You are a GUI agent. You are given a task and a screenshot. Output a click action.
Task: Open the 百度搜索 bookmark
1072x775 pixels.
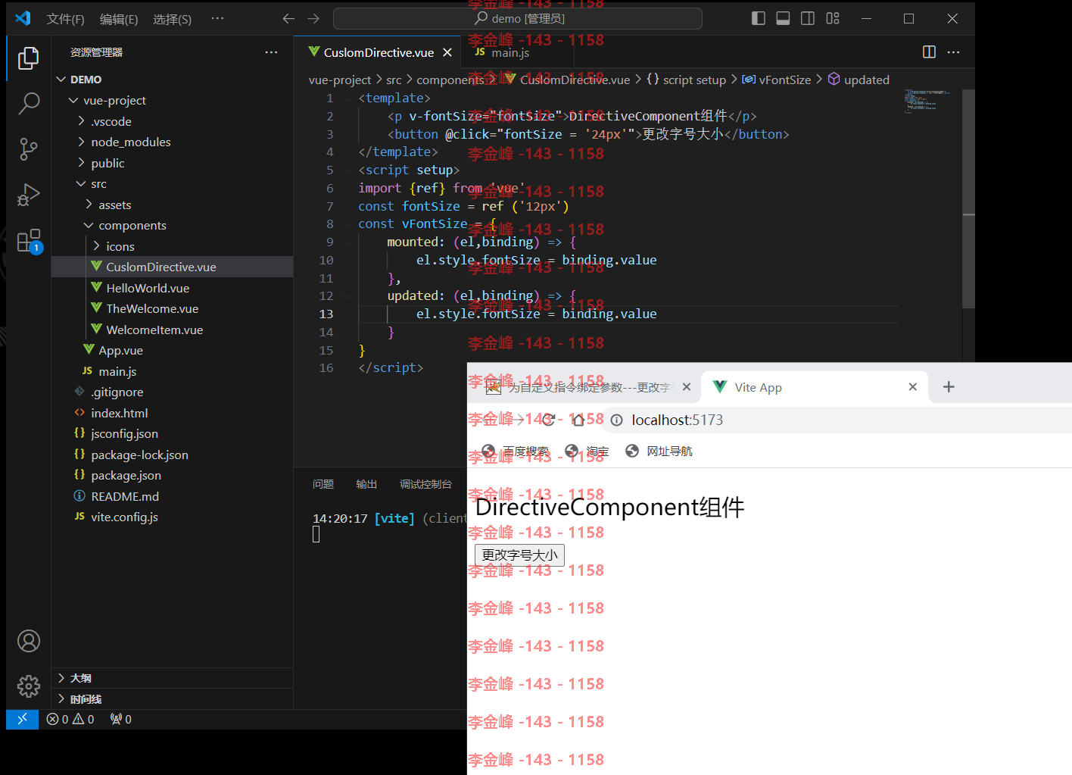tap(515, 452)
